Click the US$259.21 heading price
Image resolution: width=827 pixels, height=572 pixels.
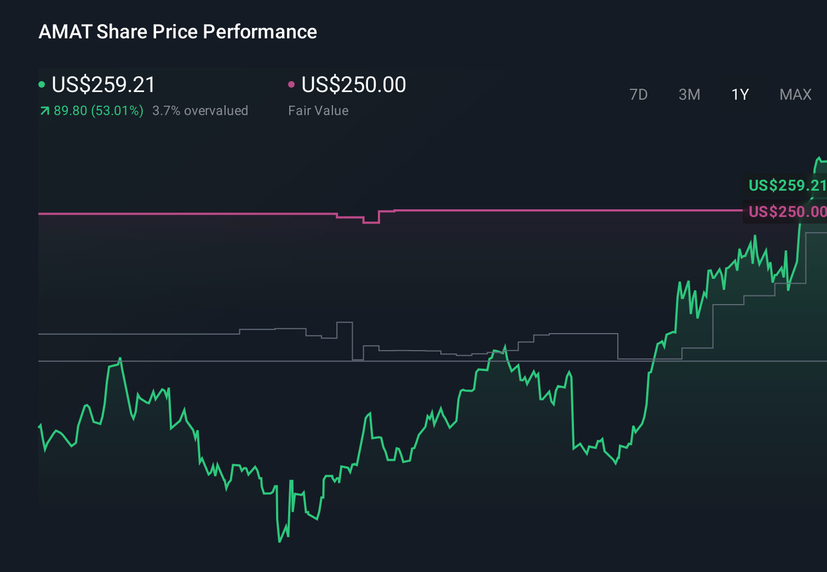[103, 85]
